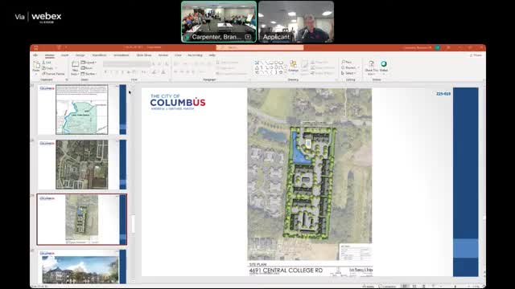
Task: Switch to the Insert tab
Action: point(64,55)
